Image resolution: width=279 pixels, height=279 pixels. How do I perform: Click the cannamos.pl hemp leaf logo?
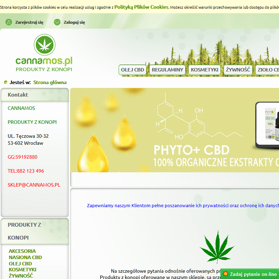tap(44, 52)
